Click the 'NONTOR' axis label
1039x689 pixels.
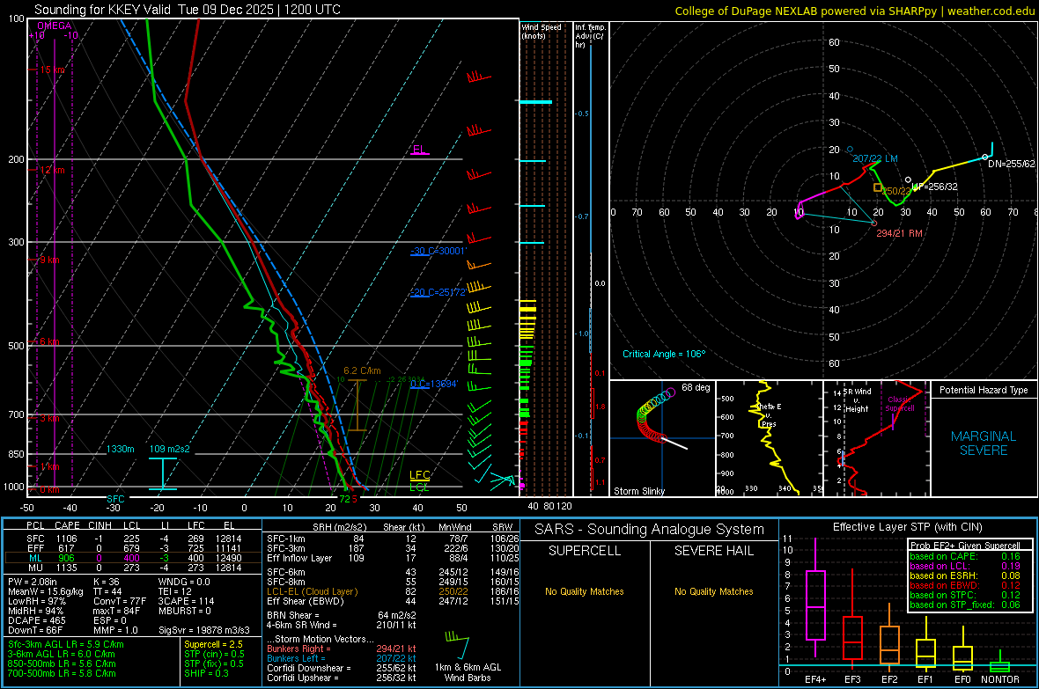coord(1000,679)
